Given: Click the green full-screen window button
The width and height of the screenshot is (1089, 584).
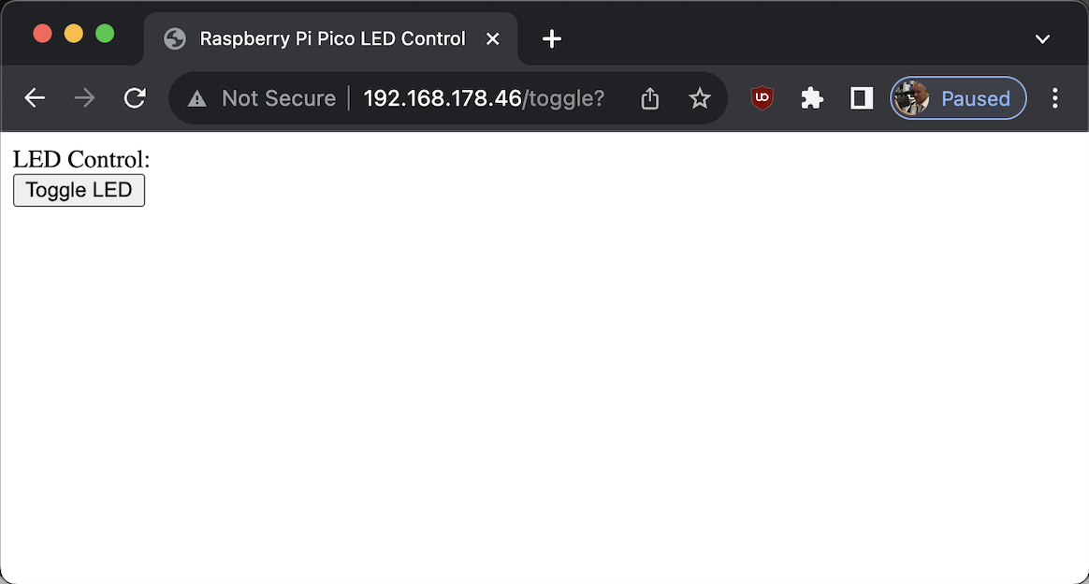Looking at the screenshot, I should tap(105, 34).
